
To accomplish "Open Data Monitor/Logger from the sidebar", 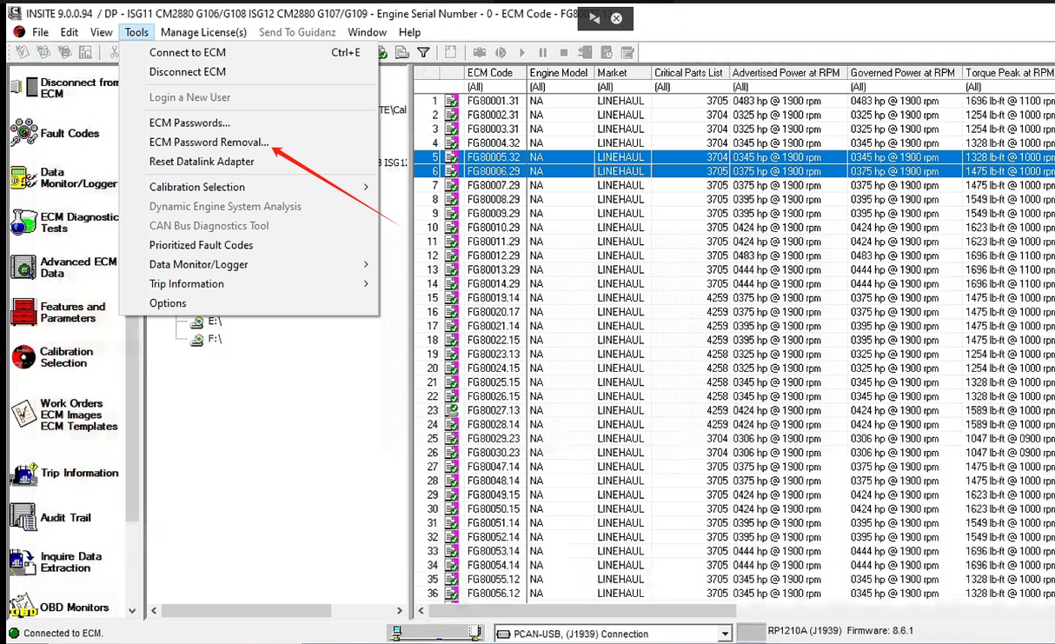I will (x=23, y=178).
